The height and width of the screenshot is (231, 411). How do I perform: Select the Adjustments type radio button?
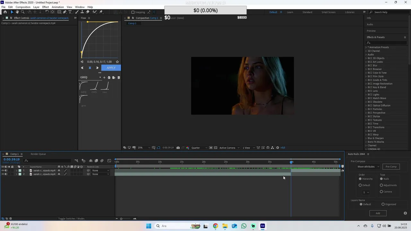pyautogui.click(x=381, y=185)
